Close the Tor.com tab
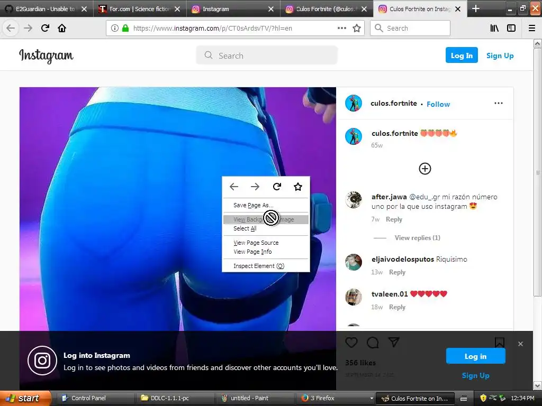This screenshot has height=406, width=542. (177, 9)
